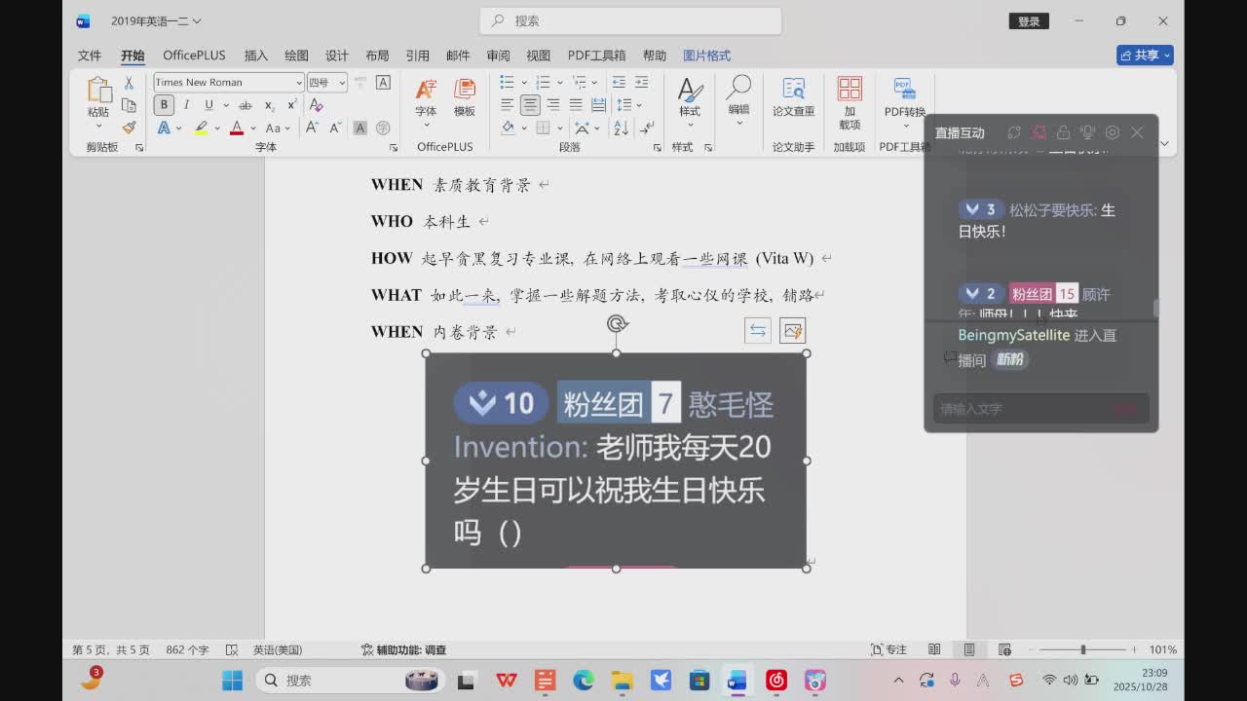Increase paragraph indent

tap(641, 82)
